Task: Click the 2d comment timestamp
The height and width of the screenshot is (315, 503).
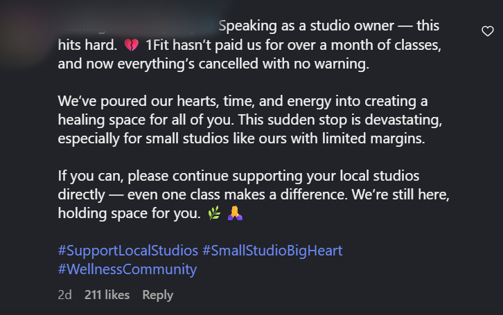Action: coord(65,295)
